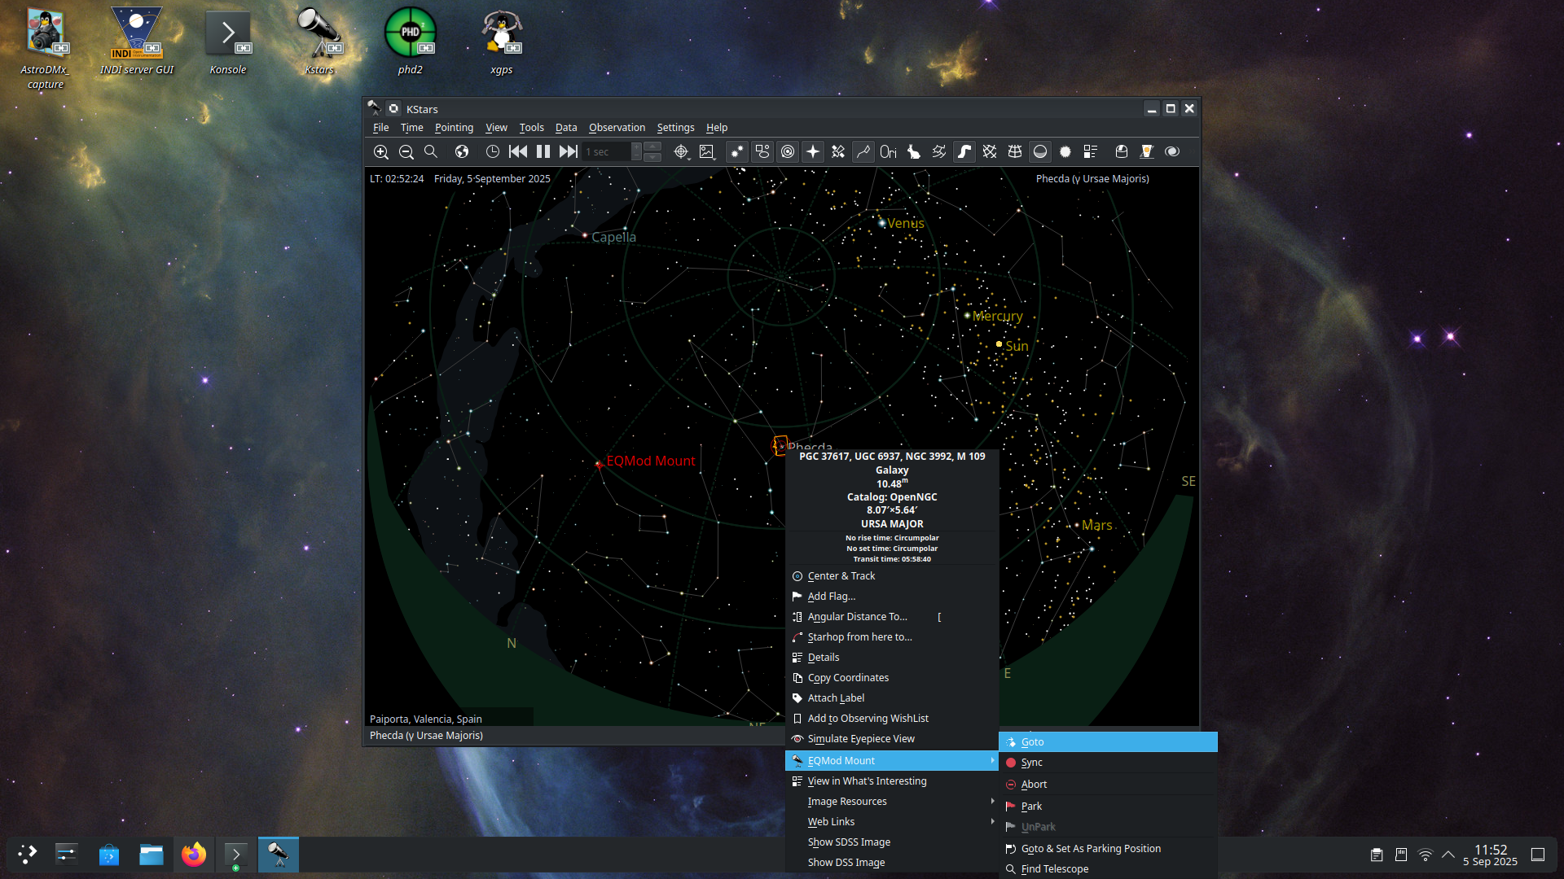
Task: Open the Observation menu
Action: coord(617,128)
